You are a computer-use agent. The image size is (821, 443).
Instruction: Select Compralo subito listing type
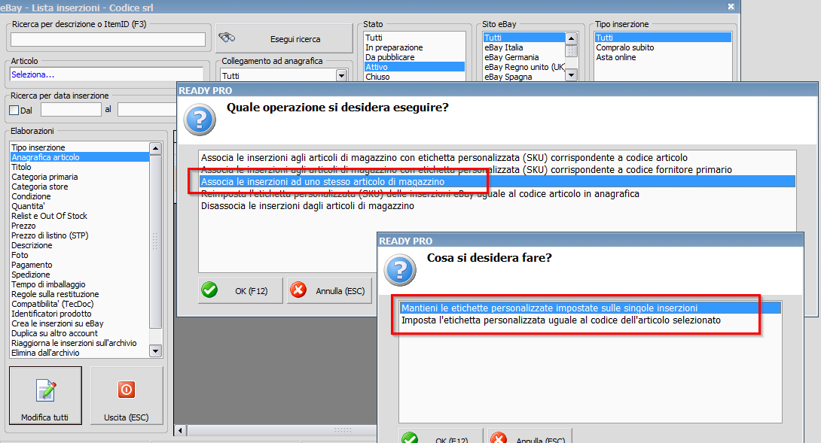pos(663,47)
